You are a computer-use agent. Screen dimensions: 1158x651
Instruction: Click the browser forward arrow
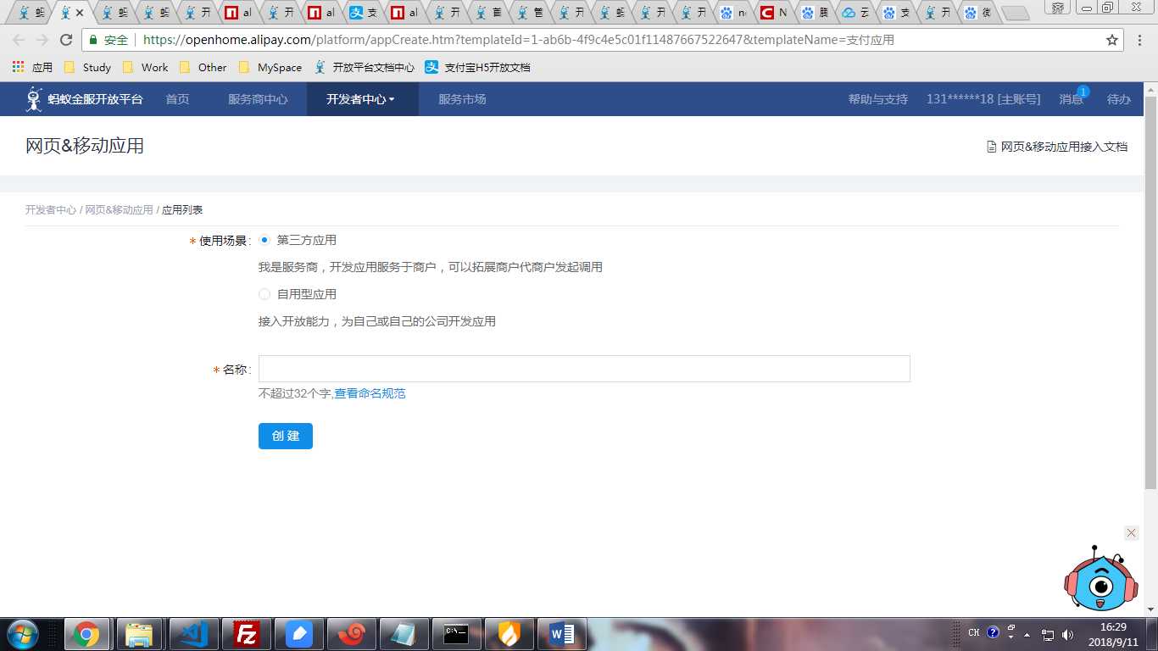(x=42, y=40)
